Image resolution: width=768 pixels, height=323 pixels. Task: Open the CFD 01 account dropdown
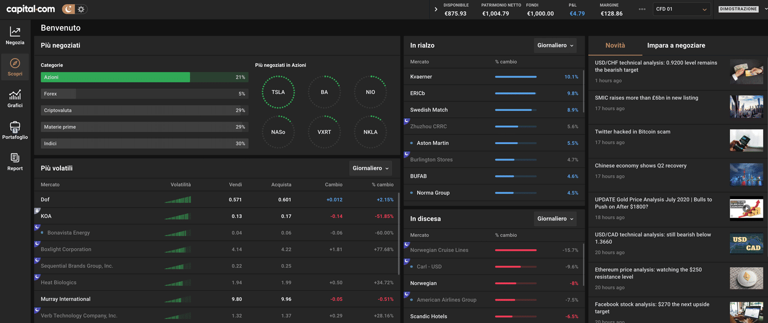681,9
